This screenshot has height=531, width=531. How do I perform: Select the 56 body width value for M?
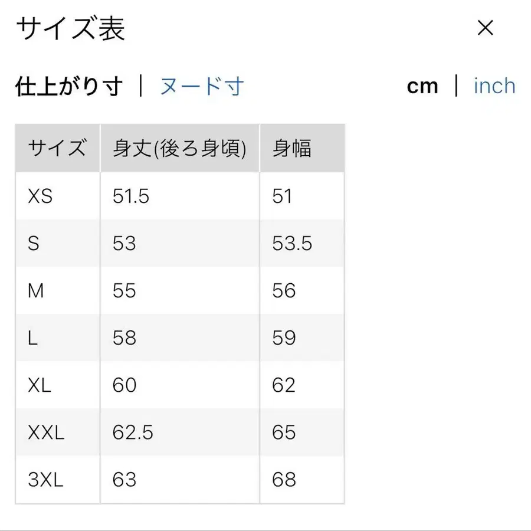pos(284,290)
